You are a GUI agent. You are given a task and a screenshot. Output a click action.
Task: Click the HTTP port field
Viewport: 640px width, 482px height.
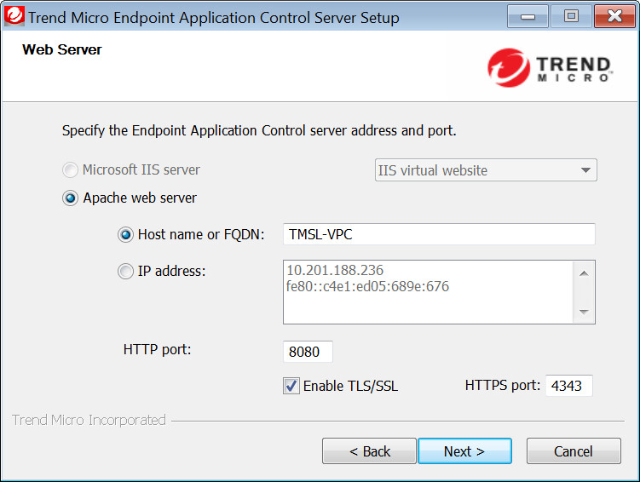click(x=308, y=352)
